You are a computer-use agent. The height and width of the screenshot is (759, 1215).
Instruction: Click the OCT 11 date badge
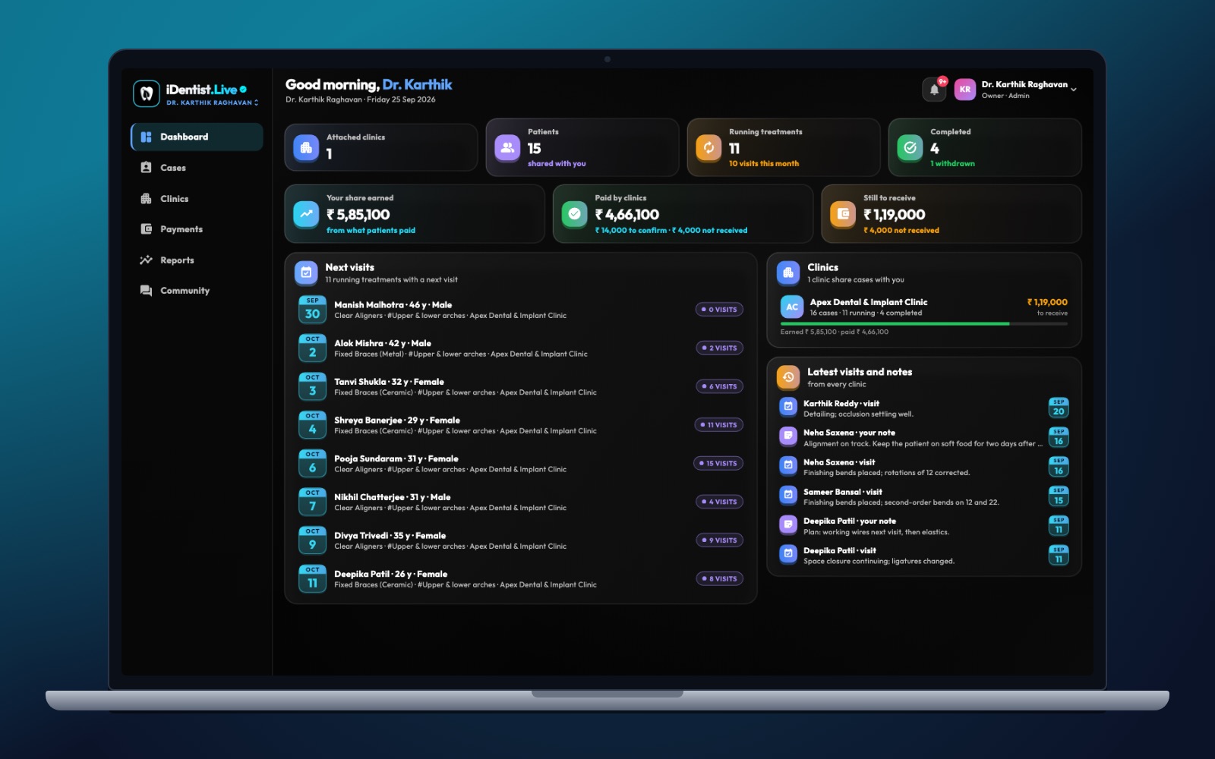[x=312, y=579]
